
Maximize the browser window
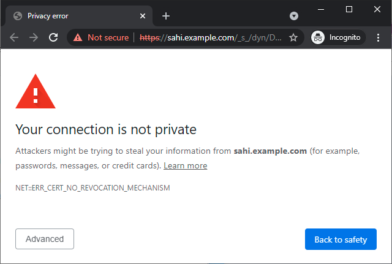click(349, 9)
